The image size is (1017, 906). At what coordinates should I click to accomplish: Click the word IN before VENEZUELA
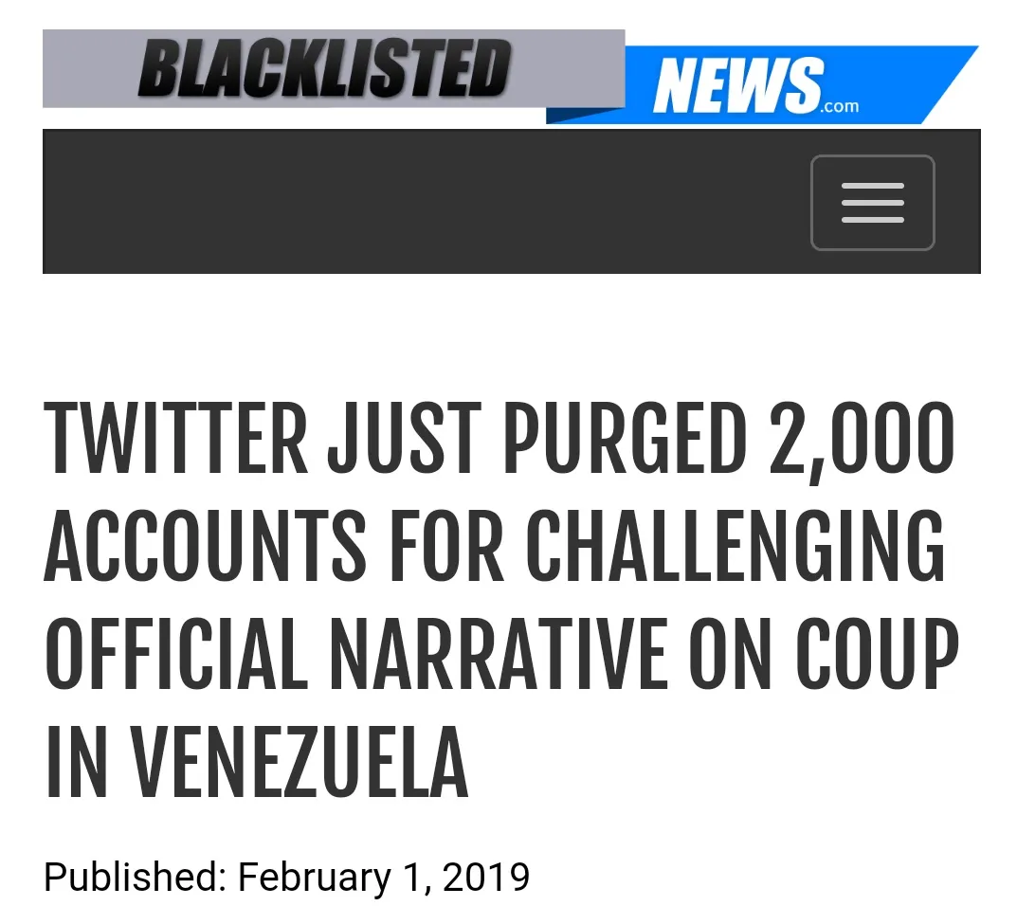tap(77, 765)
